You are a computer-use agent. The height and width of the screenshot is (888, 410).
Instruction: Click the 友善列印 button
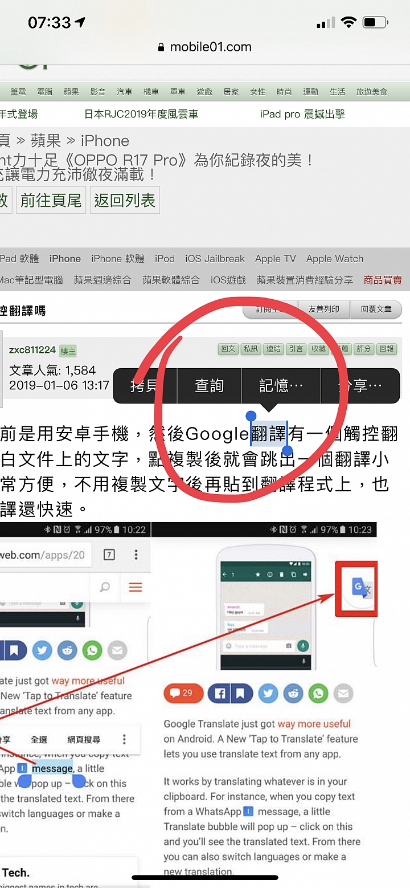(x=324, y=309)
